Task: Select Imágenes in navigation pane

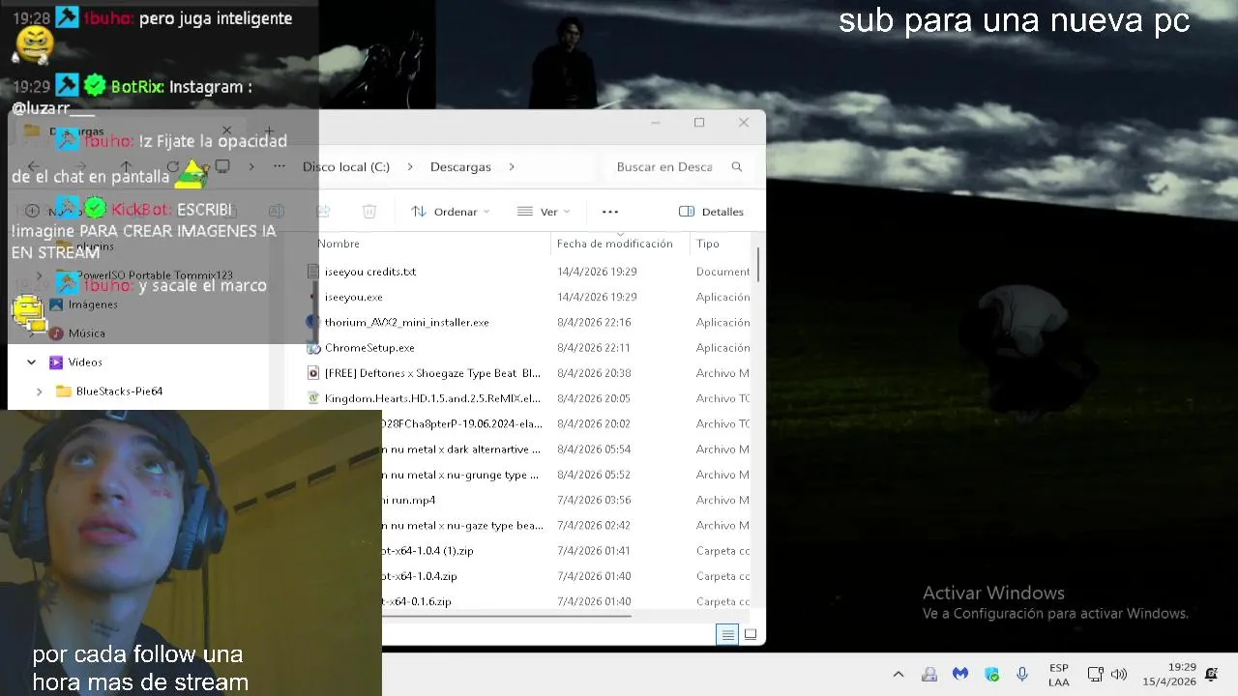Action: coord(93,304)
